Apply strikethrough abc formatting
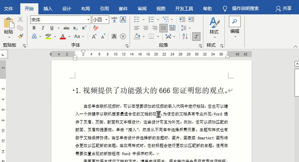The width and height of the screenshot is (299, 162). pos(66,28)
